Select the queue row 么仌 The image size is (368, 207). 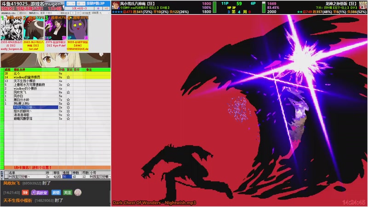[55, 74]
